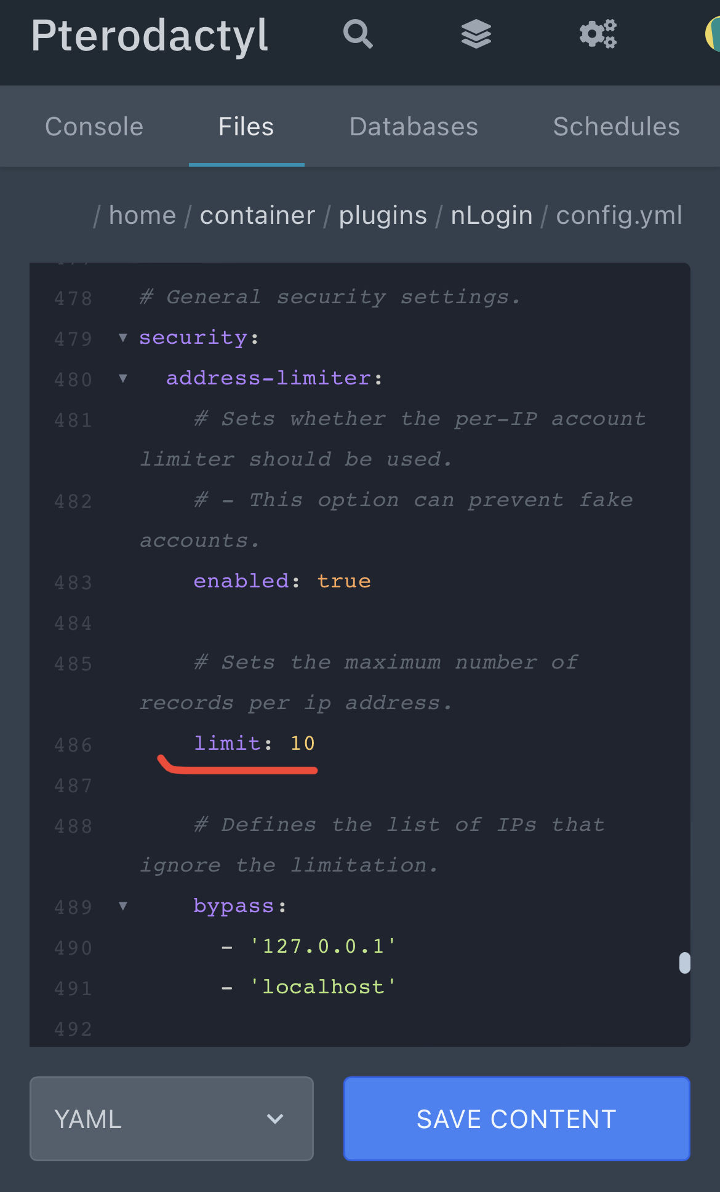Click the Pterodactyl logo title
The height and width of the screenshot is (1192, 720).
click(x=150, y=35)
